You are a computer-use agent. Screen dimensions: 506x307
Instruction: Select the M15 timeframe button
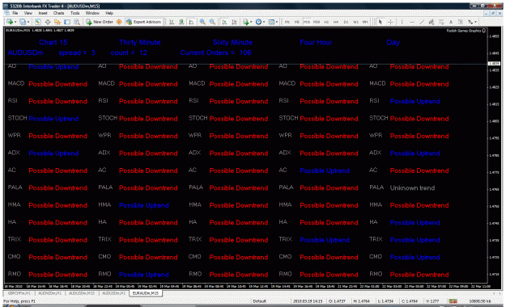tap(307, 22)
